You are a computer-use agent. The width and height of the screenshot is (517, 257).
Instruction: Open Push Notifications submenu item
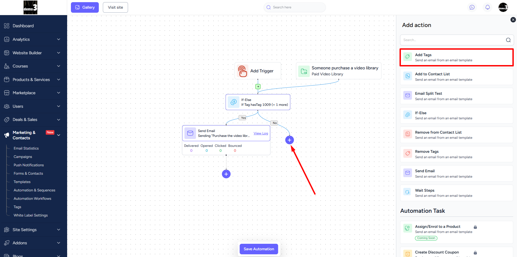coord(29,165)
